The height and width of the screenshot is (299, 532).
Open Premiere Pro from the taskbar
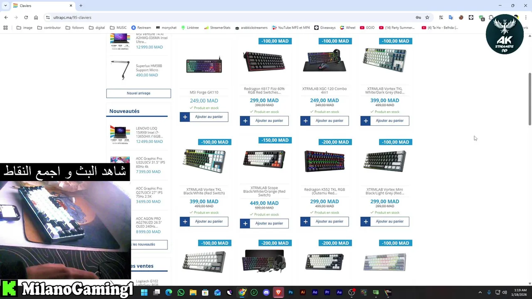[x=327, y=292]
